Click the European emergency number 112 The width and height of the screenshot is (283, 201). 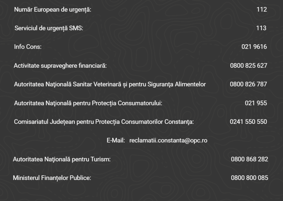click(x=261, y=10)
